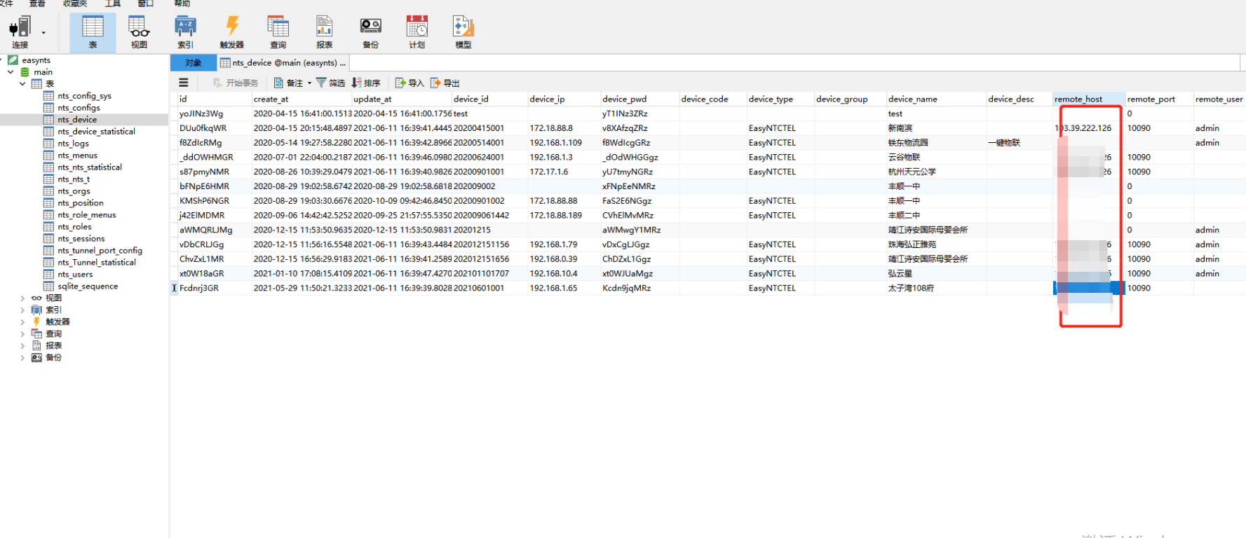The image size is (1246, 538).
Task: Open the Tools (工具) menu
Action: point(113,4)
